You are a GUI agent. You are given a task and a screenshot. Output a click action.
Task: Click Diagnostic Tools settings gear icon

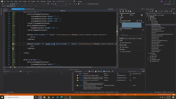click(120, 11)
